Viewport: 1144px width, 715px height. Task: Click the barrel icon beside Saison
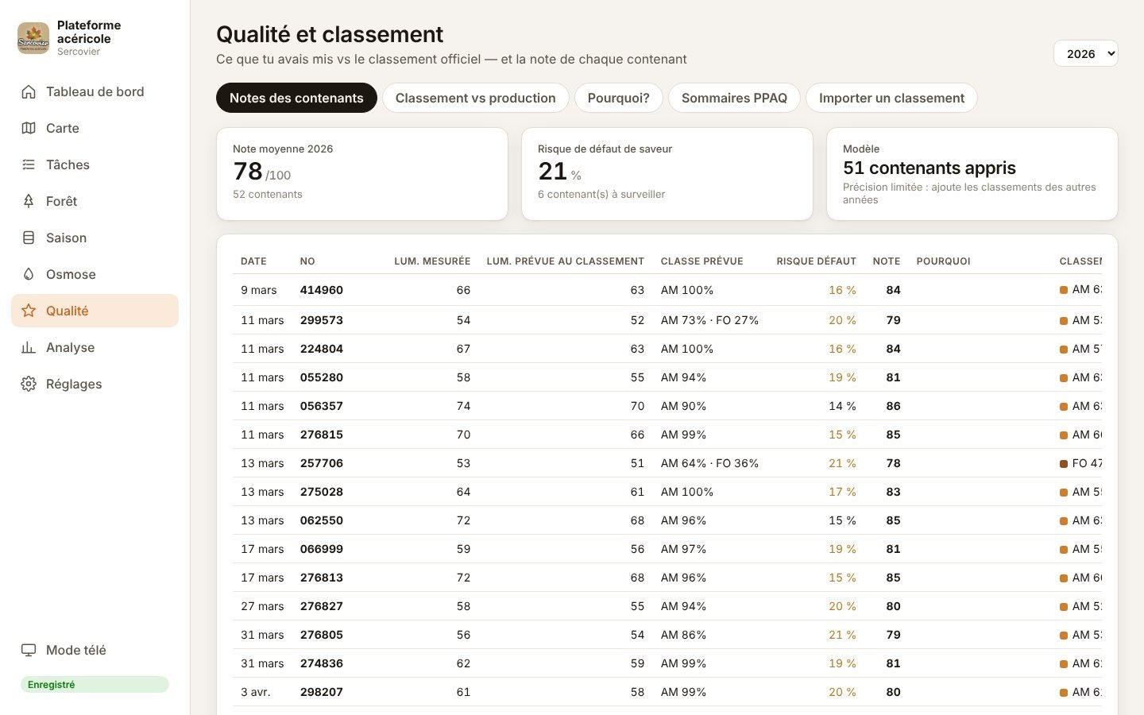(x=29, y=238)
